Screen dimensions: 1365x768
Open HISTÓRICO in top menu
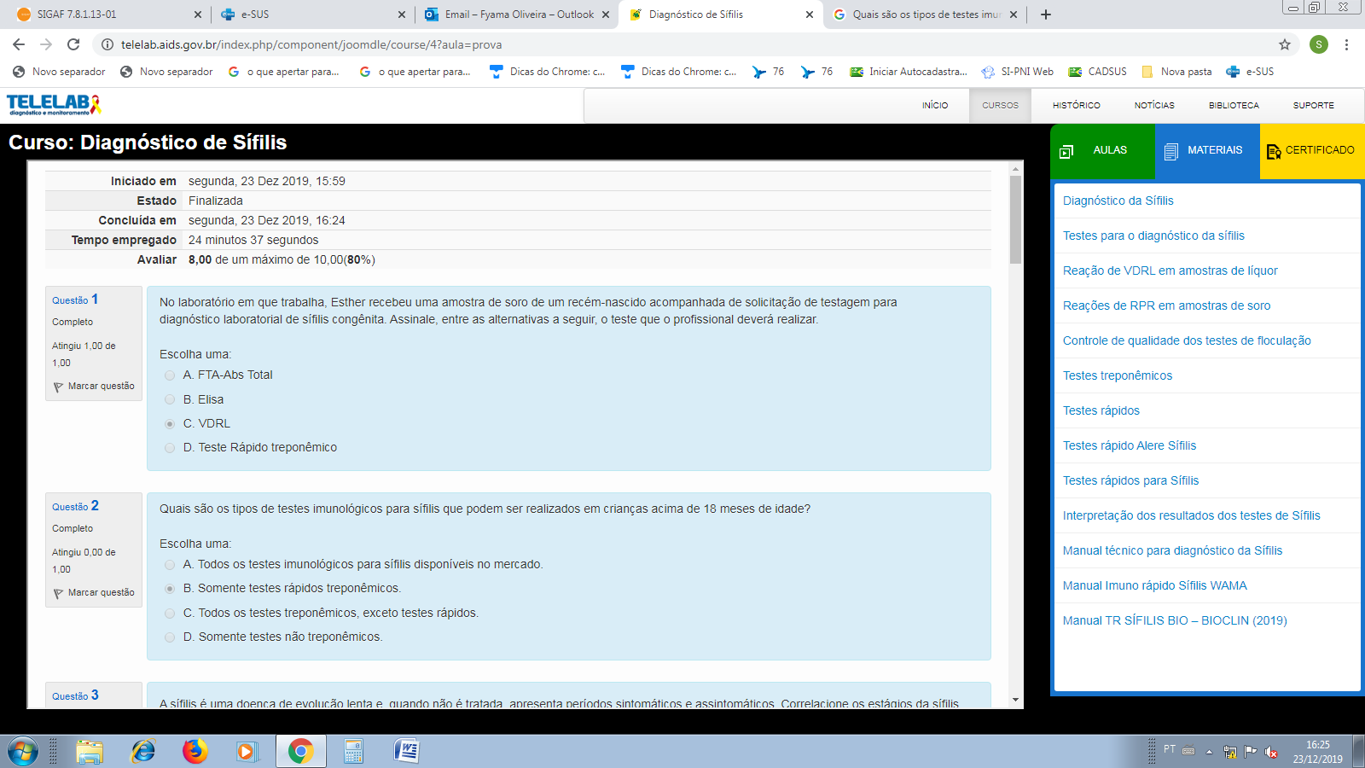1076,106
